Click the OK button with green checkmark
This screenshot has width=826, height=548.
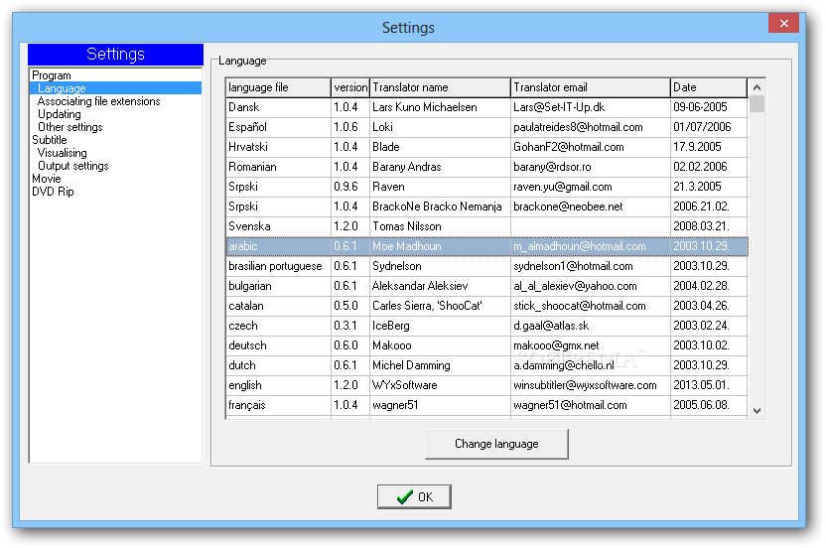[414, 497]
